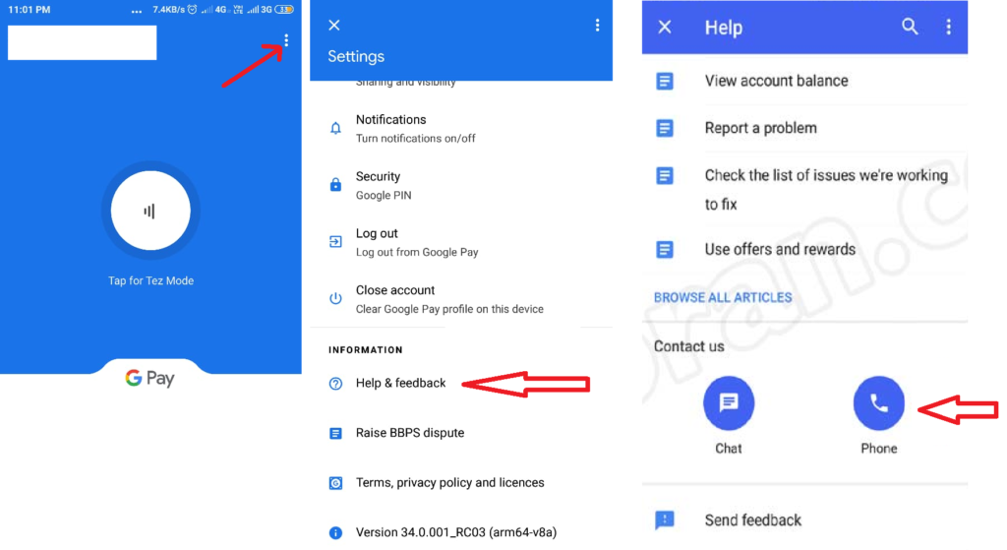This screenshot has height=550, width=1007.
Task: Tap the battery indicator in status bar
Action: coord(284,10)
